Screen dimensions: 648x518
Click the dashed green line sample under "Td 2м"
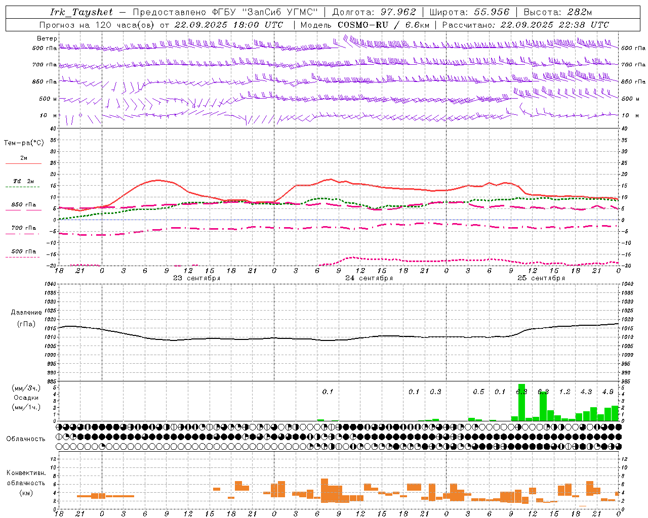(23, 187)
